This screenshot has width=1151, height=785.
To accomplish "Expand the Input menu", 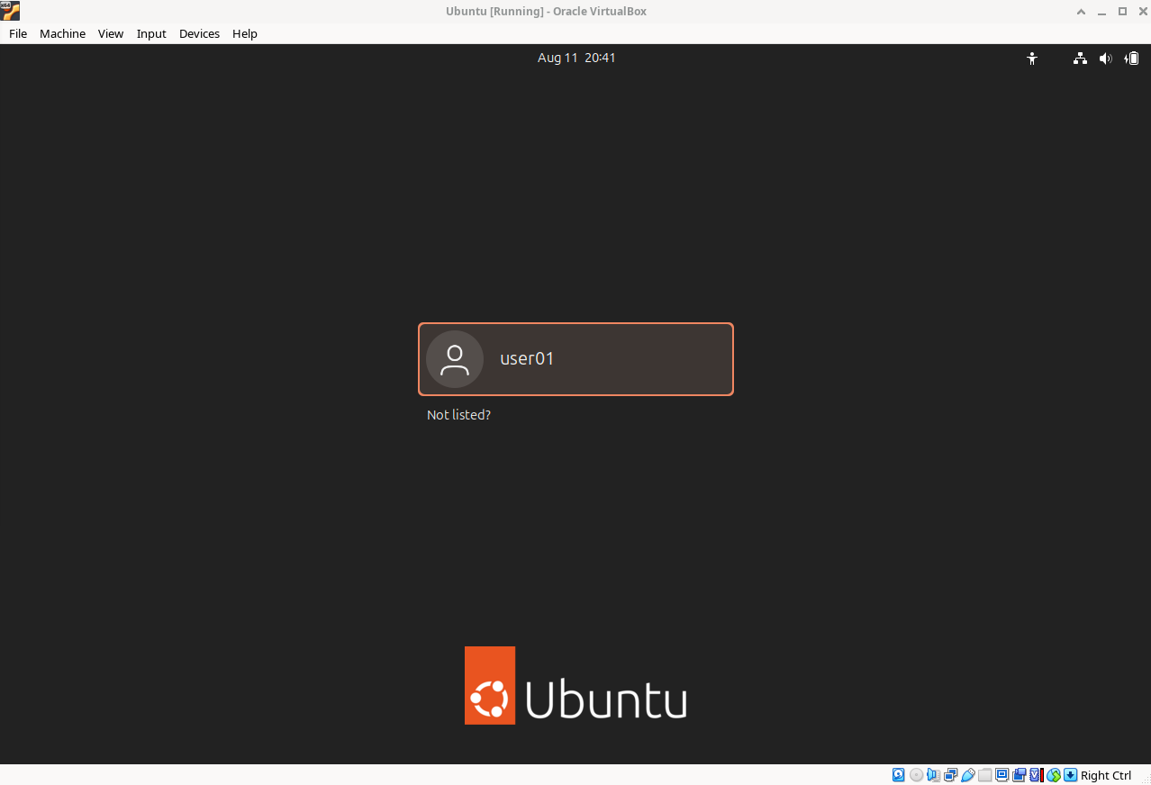I will tap(151, 33).
